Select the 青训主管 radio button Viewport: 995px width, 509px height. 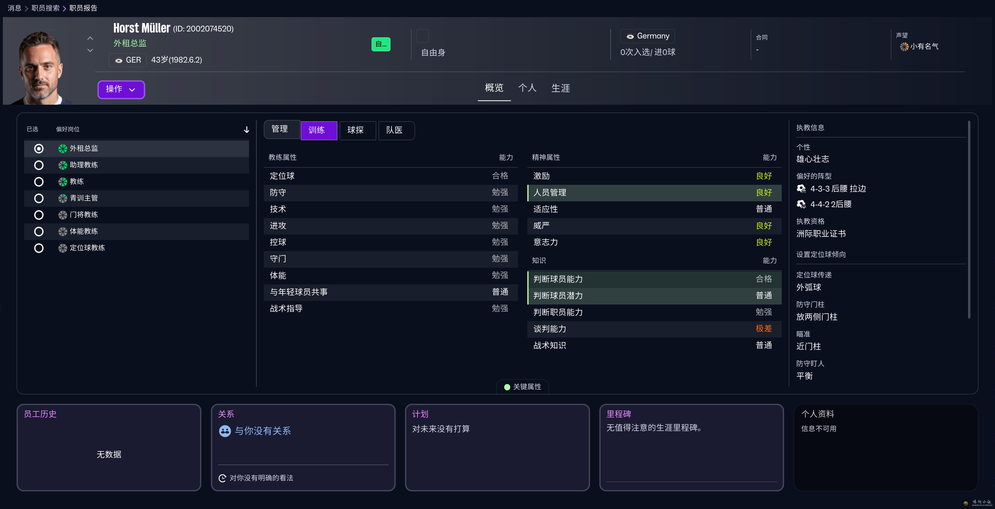(x=39, y=199)
